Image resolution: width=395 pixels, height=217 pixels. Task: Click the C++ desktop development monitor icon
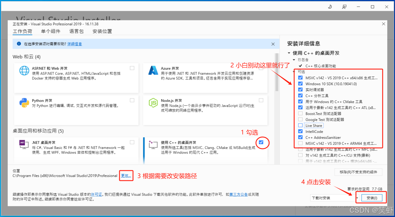coord(153,144)
